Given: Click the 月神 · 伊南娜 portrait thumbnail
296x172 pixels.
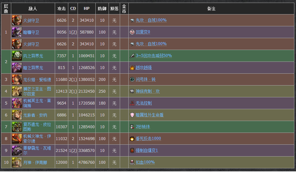Looking at the screenshot, I should pos(17,162).
